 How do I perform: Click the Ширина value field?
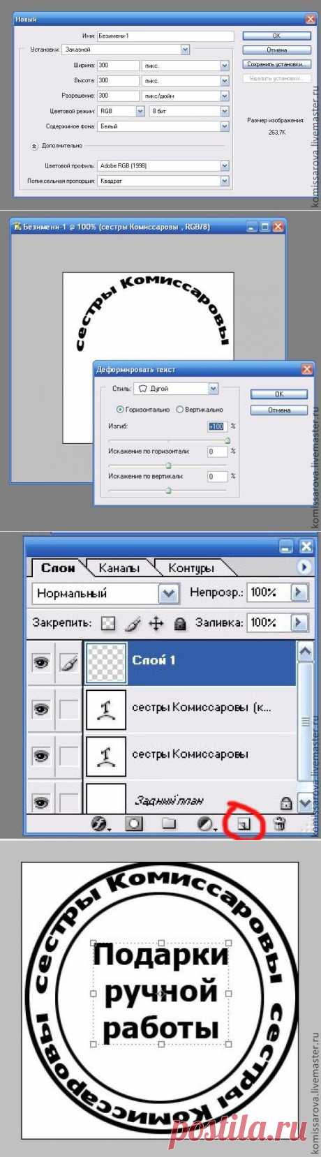pyautogui.click(x=118, y=65)
